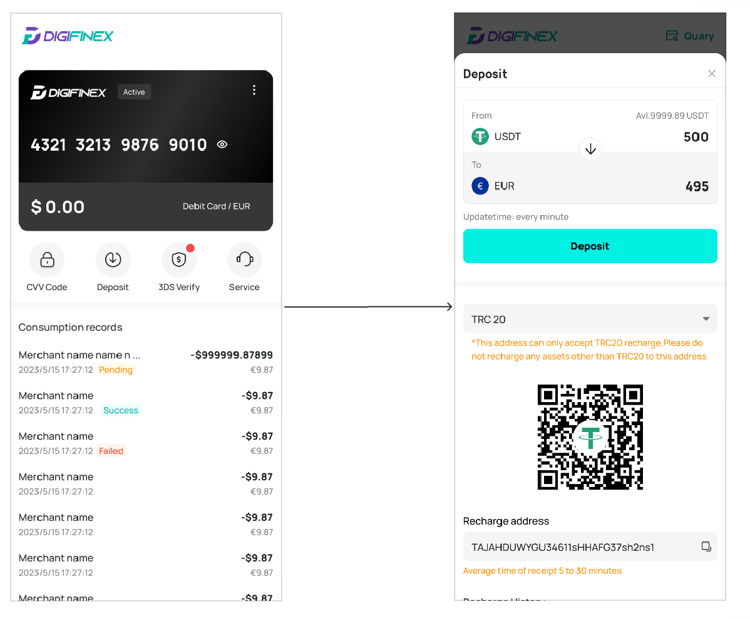Screen dimensions: 750x619
Task: Tap the recharge QR code
Action: coord(590,437)
